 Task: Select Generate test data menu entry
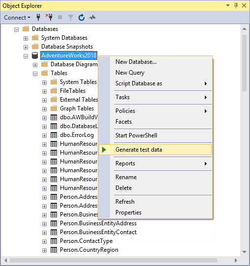click(x=155, y=150)
